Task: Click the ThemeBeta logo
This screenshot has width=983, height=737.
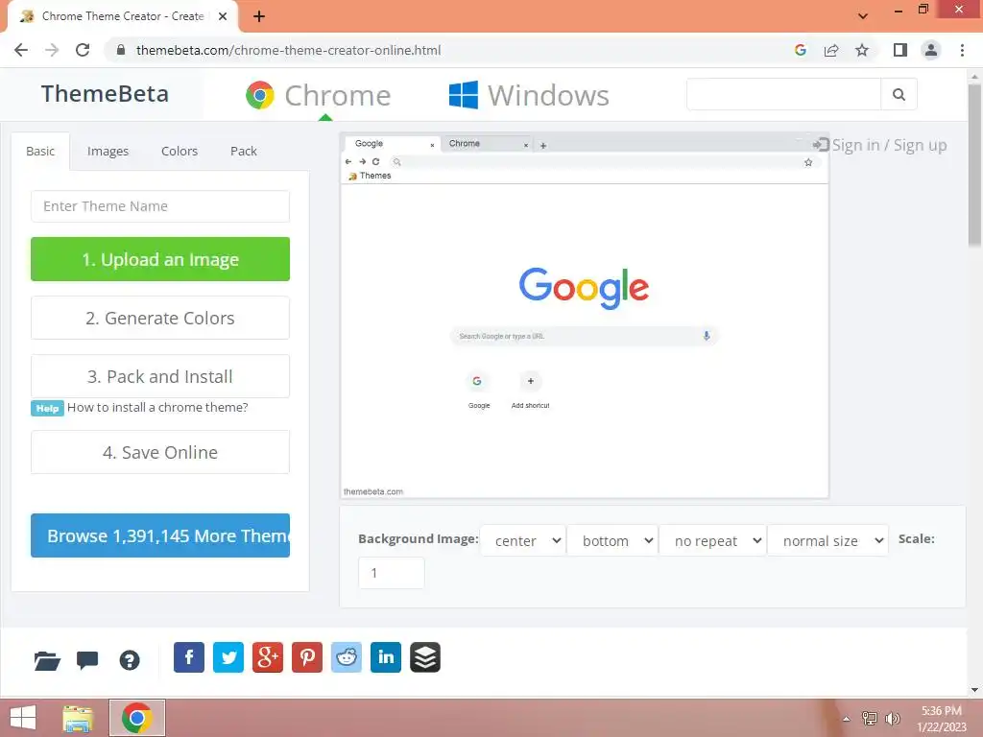Action: [105, 94]
